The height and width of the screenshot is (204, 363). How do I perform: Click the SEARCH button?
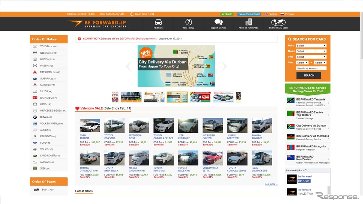[309, 75]
